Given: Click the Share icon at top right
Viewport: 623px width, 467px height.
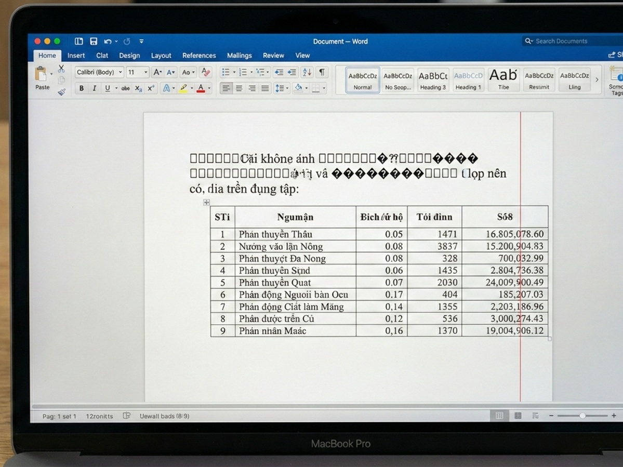Looking at the screenshot, I should point(612,55).
